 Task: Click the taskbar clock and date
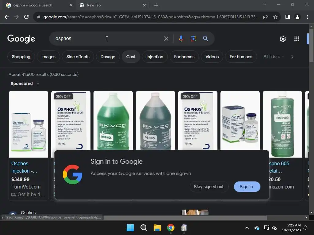click(x=291, y=228)
